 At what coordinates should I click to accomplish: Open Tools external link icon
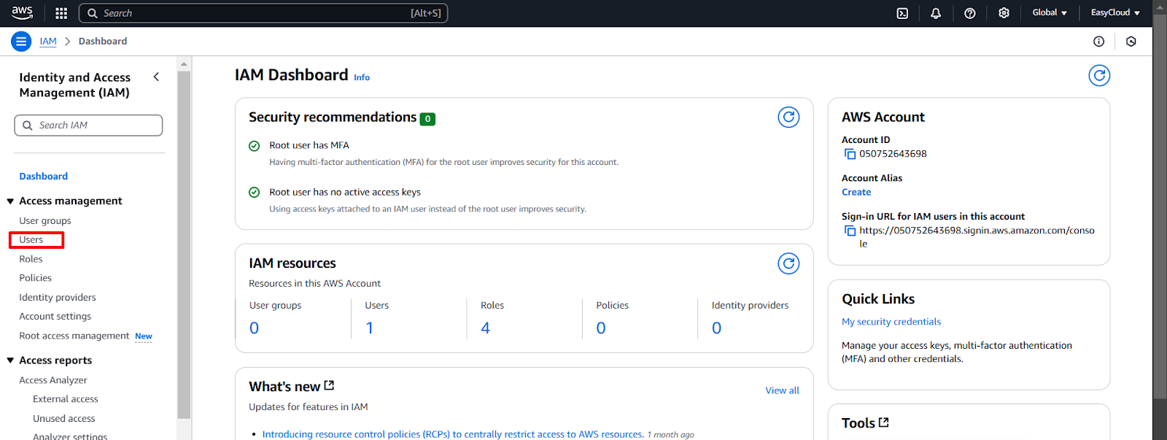click(884, 422)
